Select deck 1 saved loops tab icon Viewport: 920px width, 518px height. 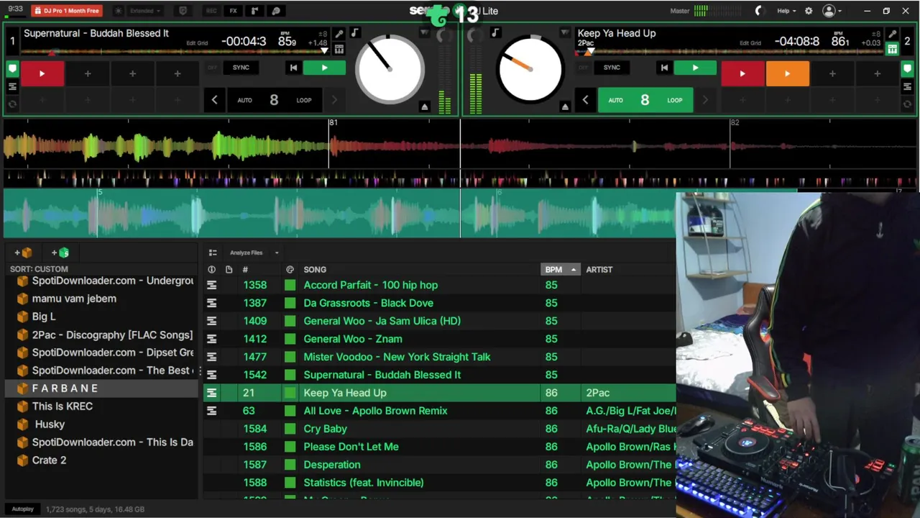[12, 104]
